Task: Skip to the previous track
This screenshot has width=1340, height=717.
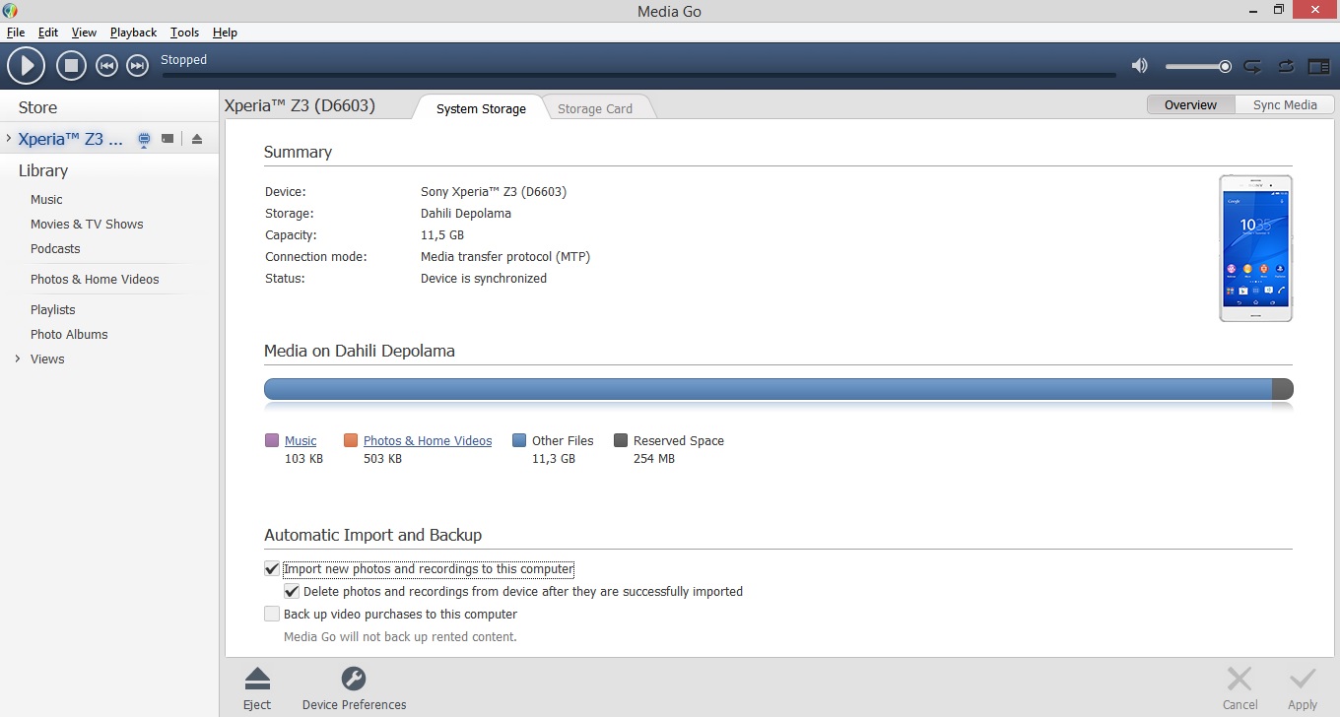Action: 106,66
